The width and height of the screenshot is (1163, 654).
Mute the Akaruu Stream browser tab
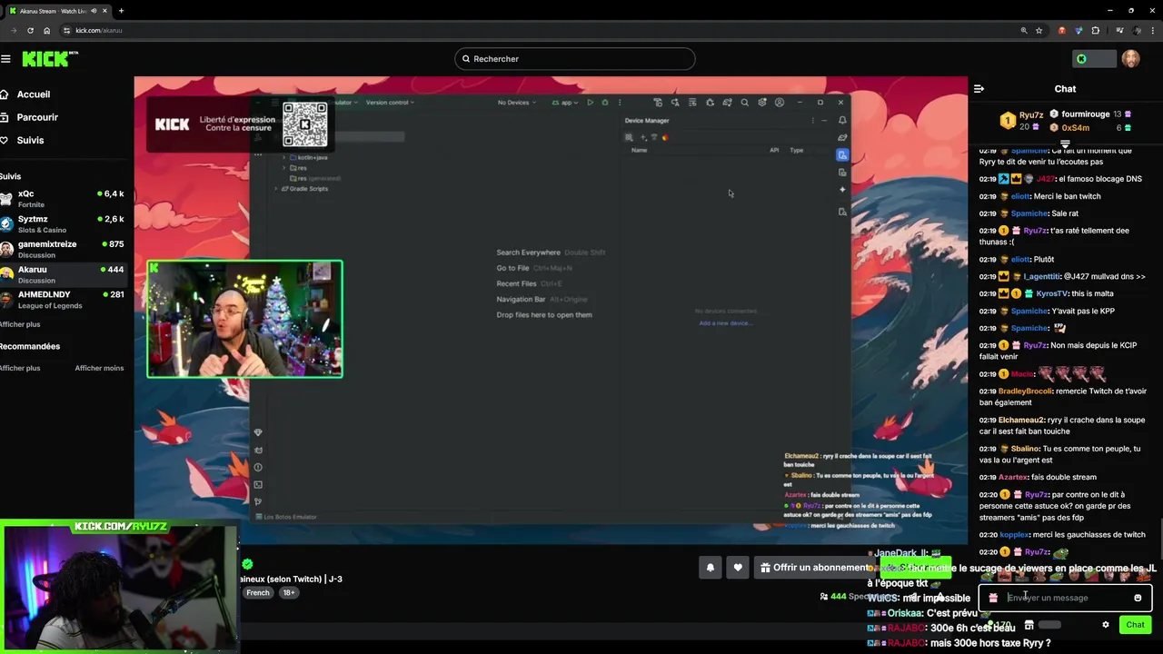click(94, 11)
